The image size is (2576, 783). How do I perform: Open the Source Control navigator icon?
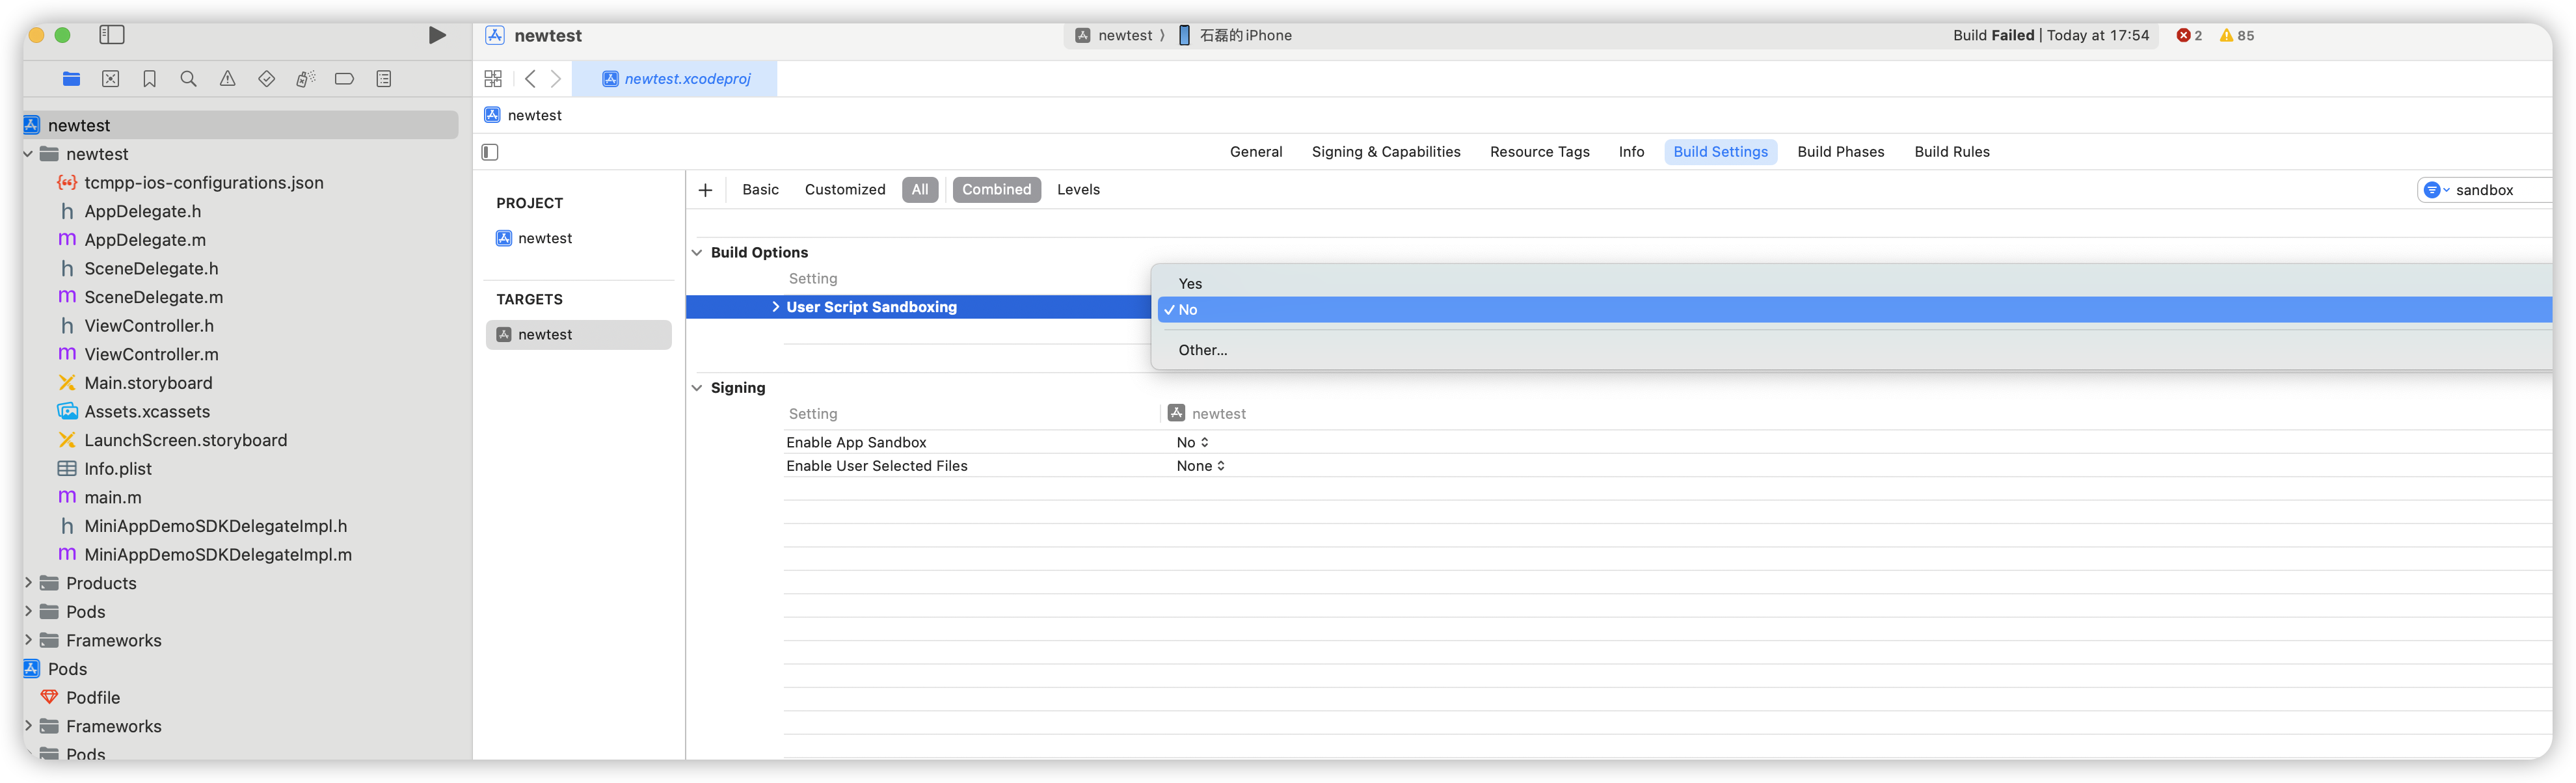pyautogui.click(x=111, y=79)
